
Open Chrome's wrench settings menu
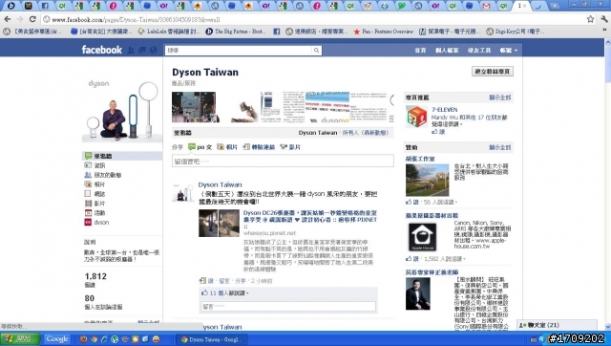click(x=604, y=19)
